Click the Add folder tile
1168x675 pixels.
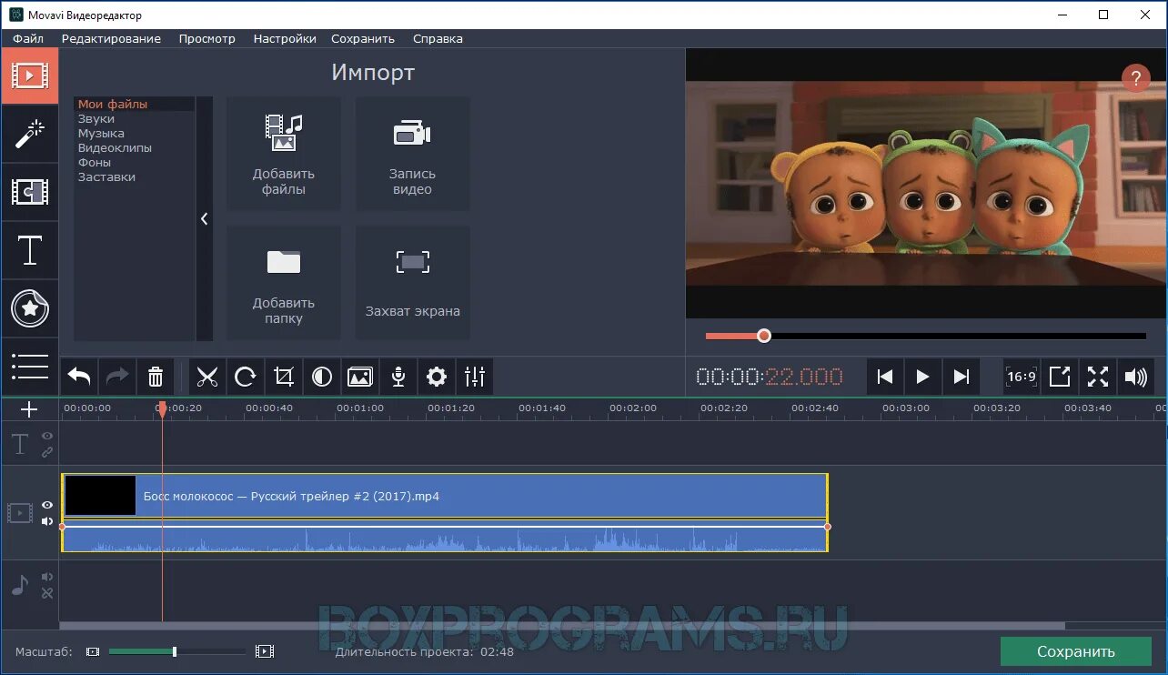[284, 283]
